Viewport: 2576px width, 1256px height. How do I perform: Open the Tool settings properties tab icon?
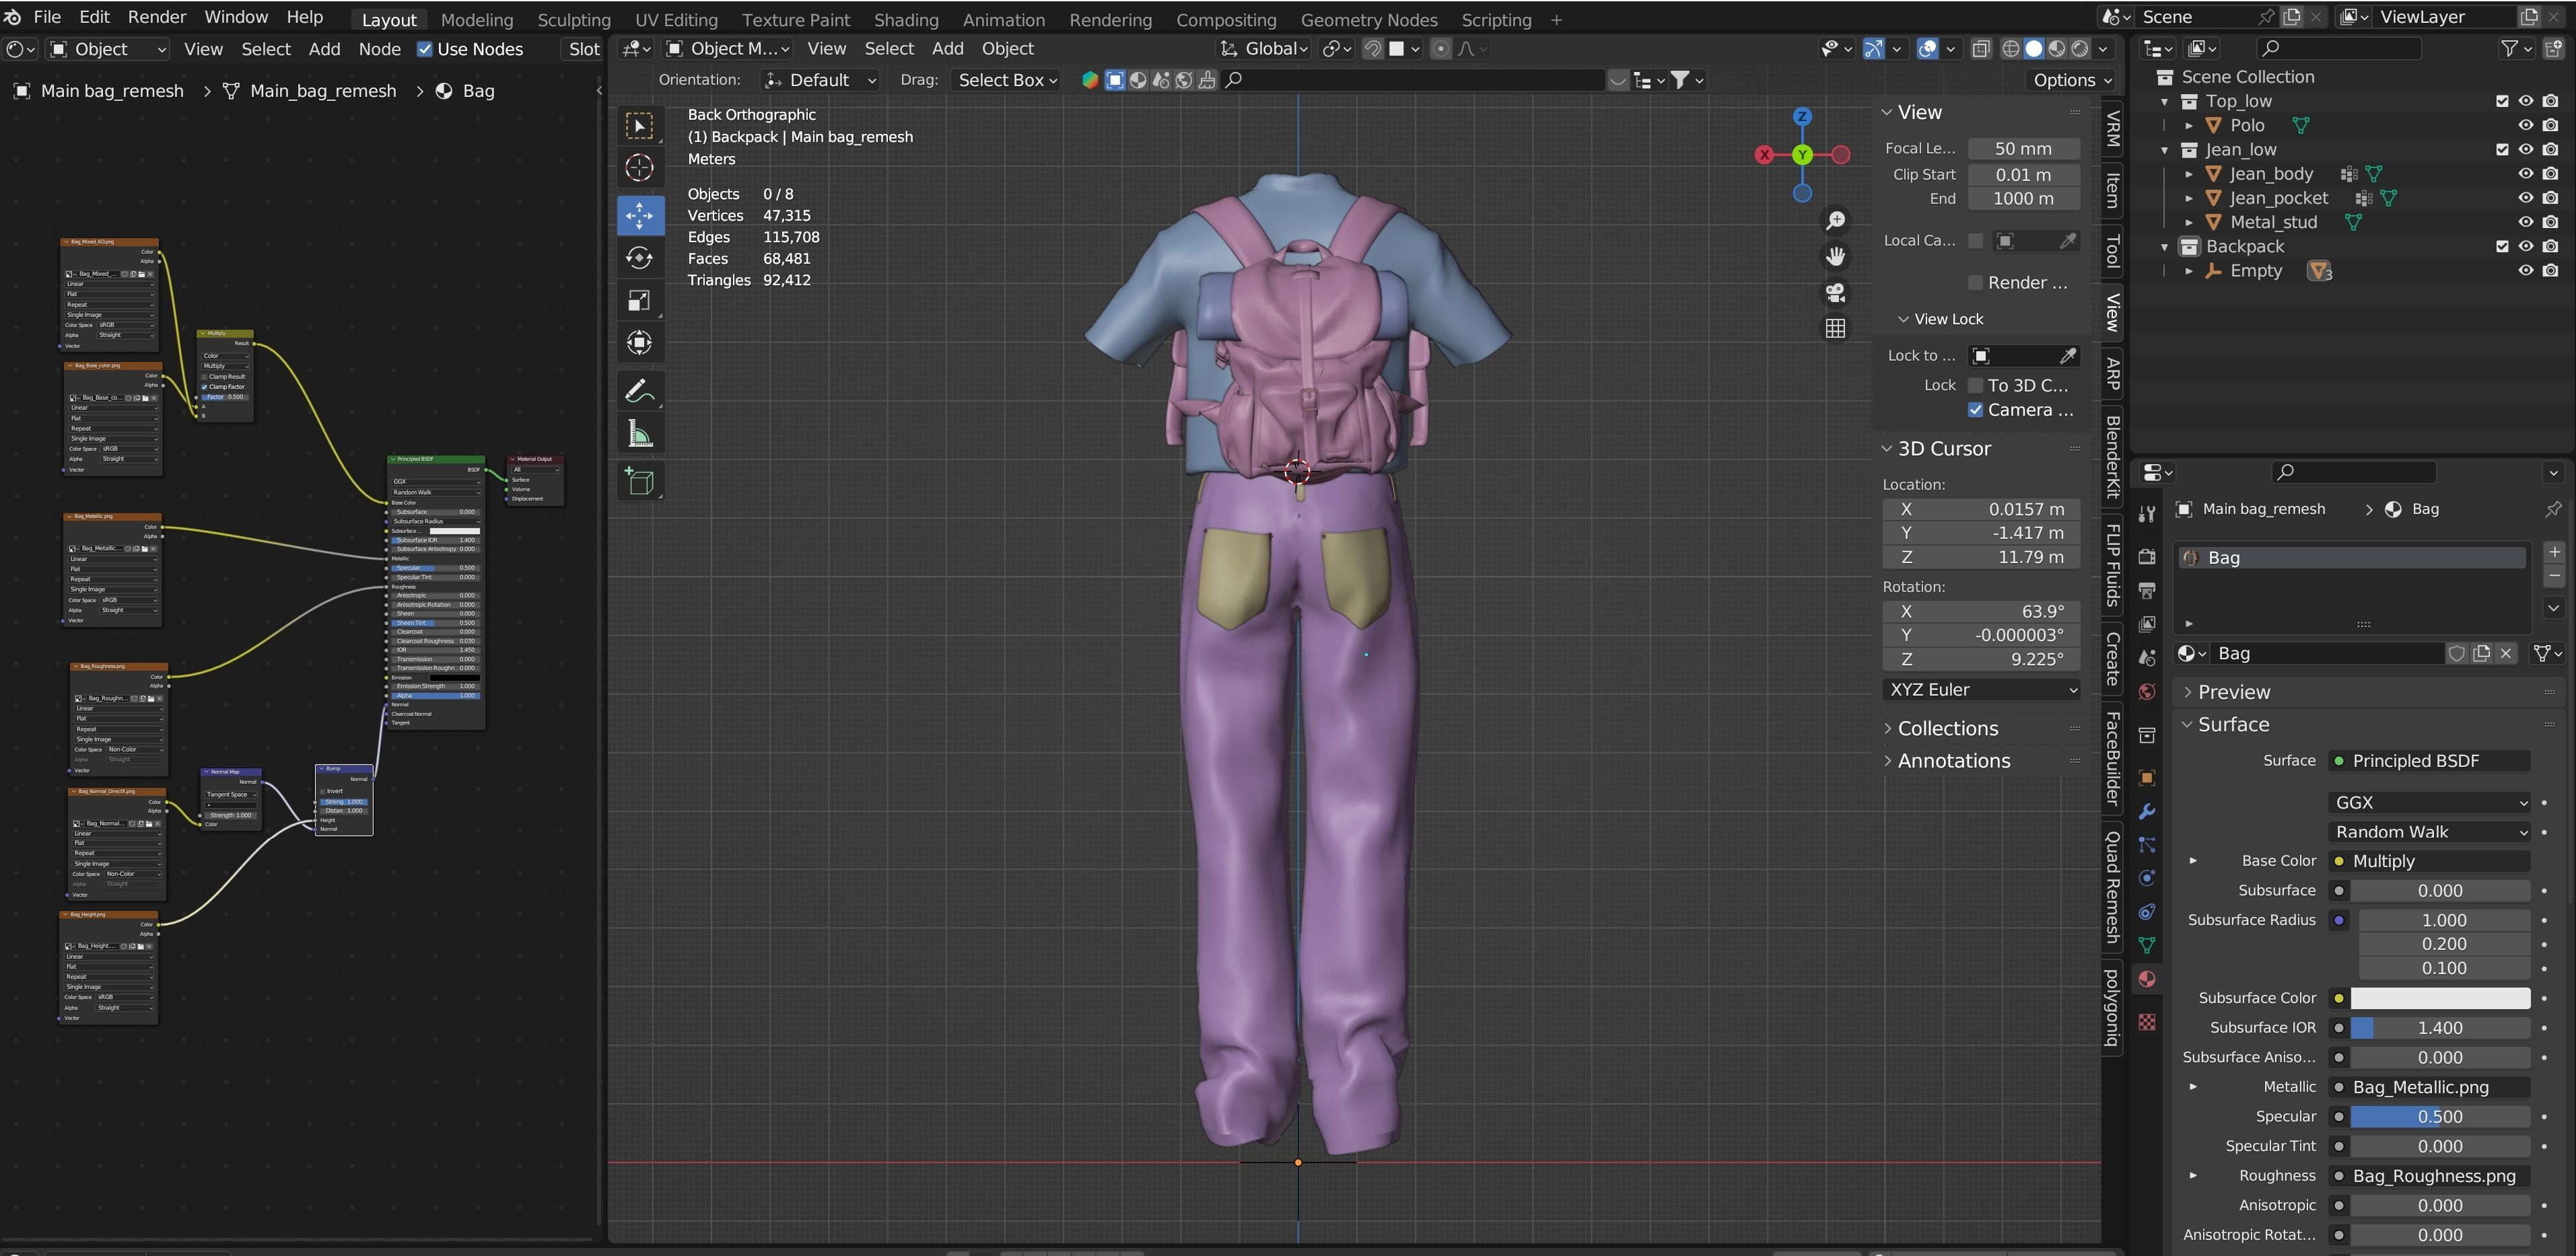pyautogui.click(x=2147, y=513)
